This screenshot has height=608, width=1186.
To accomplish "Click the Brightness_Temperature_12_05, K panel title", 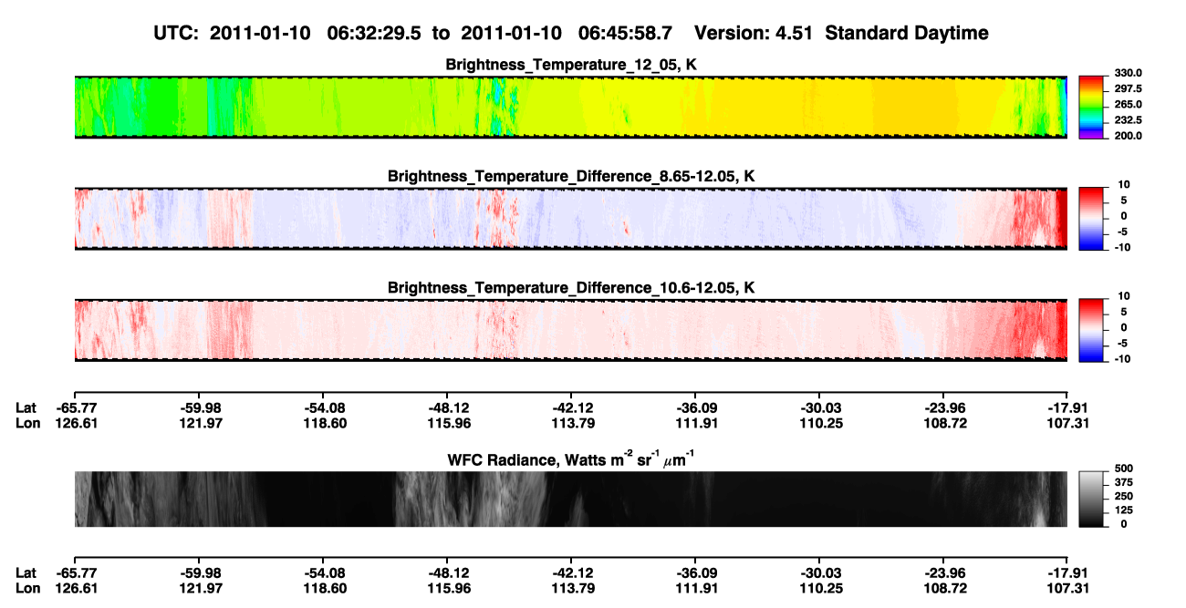I will [x=571, y=65].
